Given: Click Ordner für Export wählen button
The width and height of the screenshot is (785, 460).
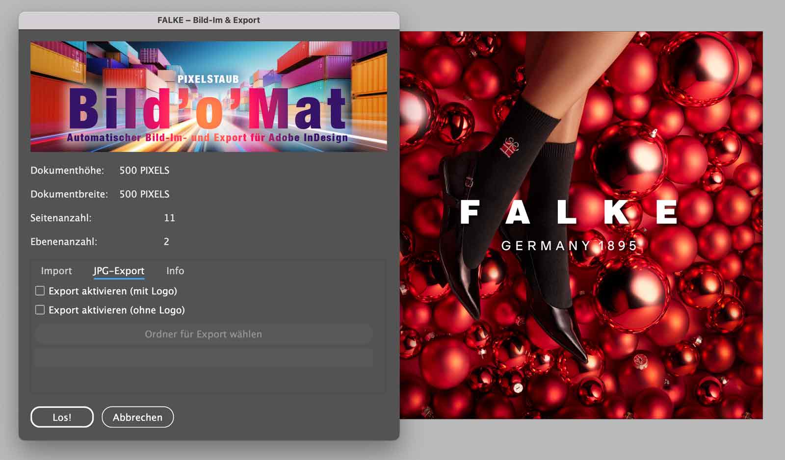Looking at the screenshot, I should click(x=204, y=334).
